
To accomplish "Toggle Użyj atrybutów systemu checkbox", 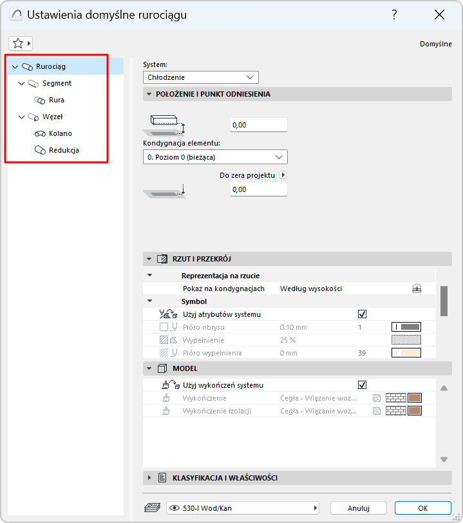I will [362, 314].
